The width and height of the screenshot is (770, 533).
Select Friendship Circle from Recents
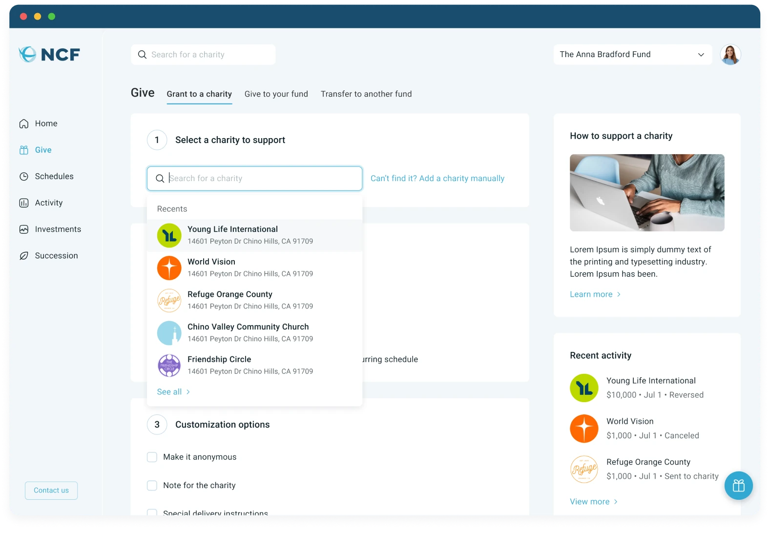point(254,365)
